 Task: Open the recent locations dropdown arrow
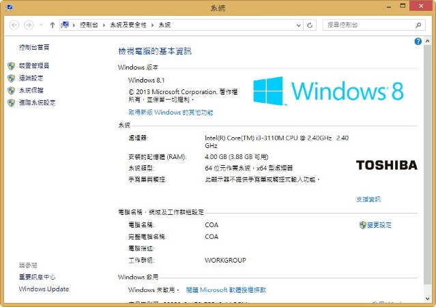click(41, 25)
